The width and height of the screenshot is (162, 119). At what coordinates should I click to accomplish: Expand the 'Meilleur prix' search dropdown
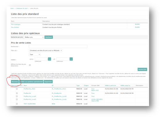[34, 37]
